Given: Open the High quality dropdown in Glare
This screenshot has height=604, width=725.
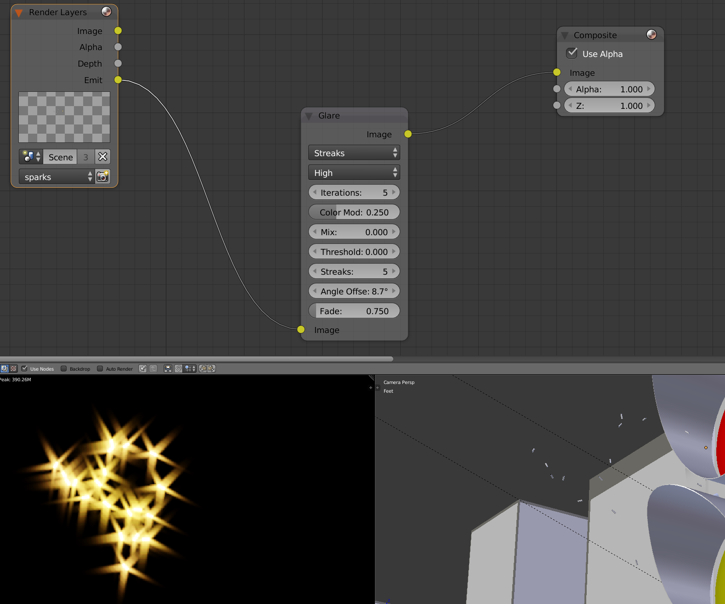Looking at the screenshot, I should (x=354, y=173).
